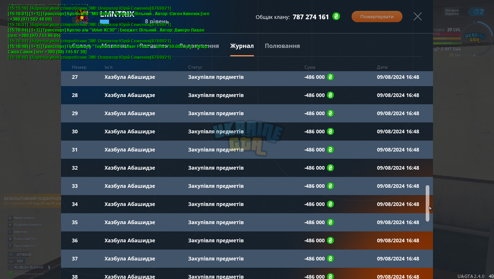Screen dimensions: 494x279
Task: Switch to the Полювання tab
Action: click(282, 46)
